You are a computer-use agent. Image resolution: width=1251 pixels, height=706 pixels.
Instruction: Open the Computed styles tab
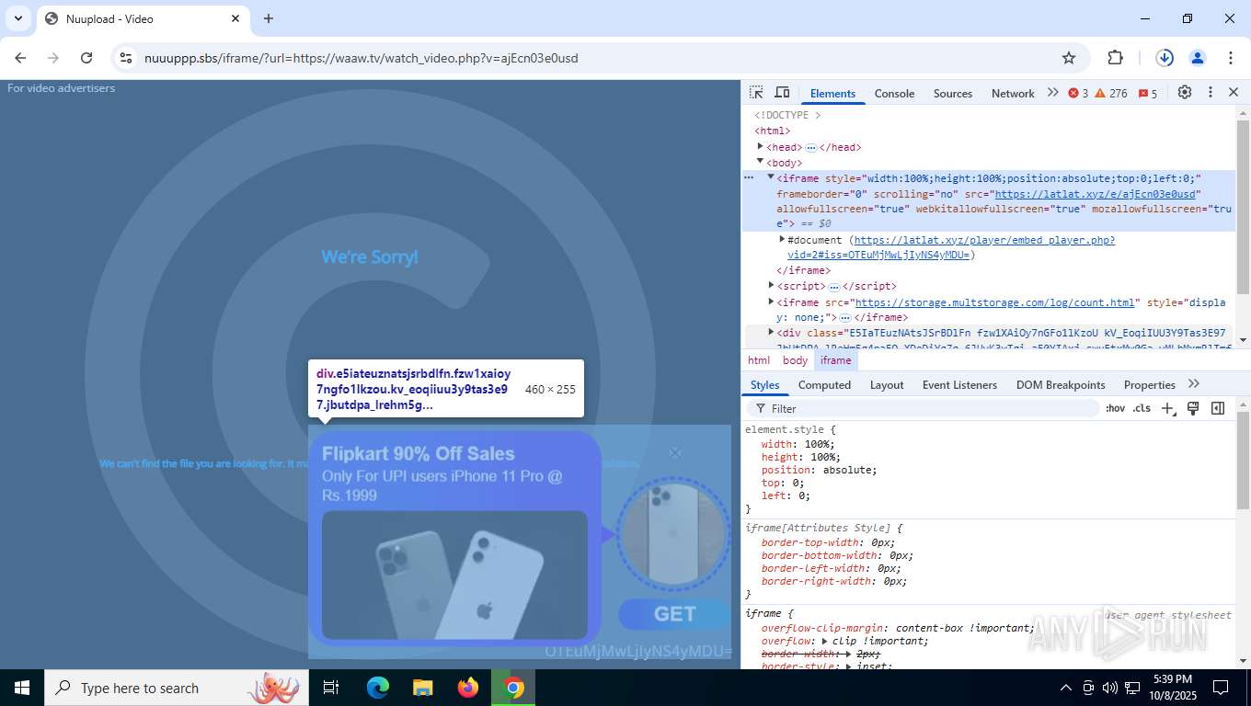pyautogui.click(x=824, y=384)
